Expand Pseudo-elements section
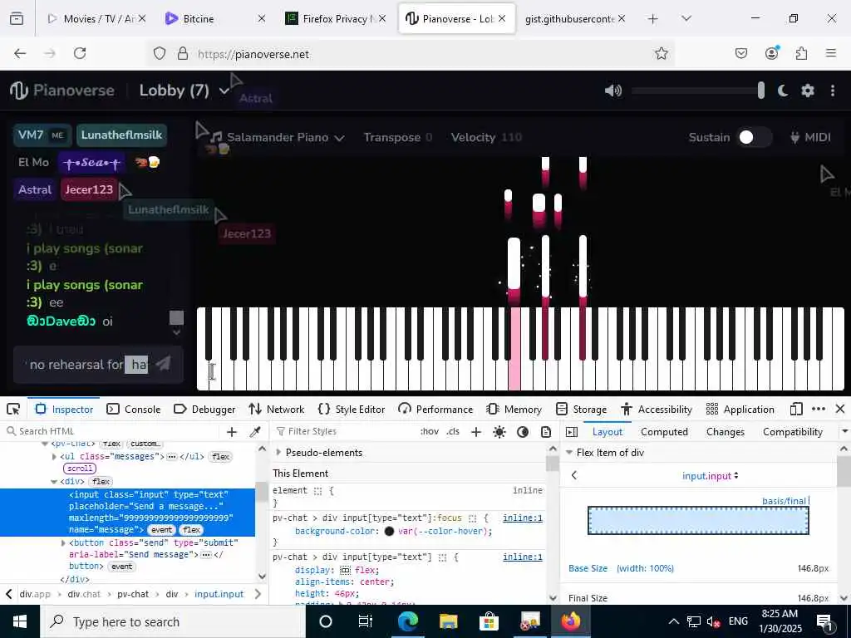 coord(278,452)
